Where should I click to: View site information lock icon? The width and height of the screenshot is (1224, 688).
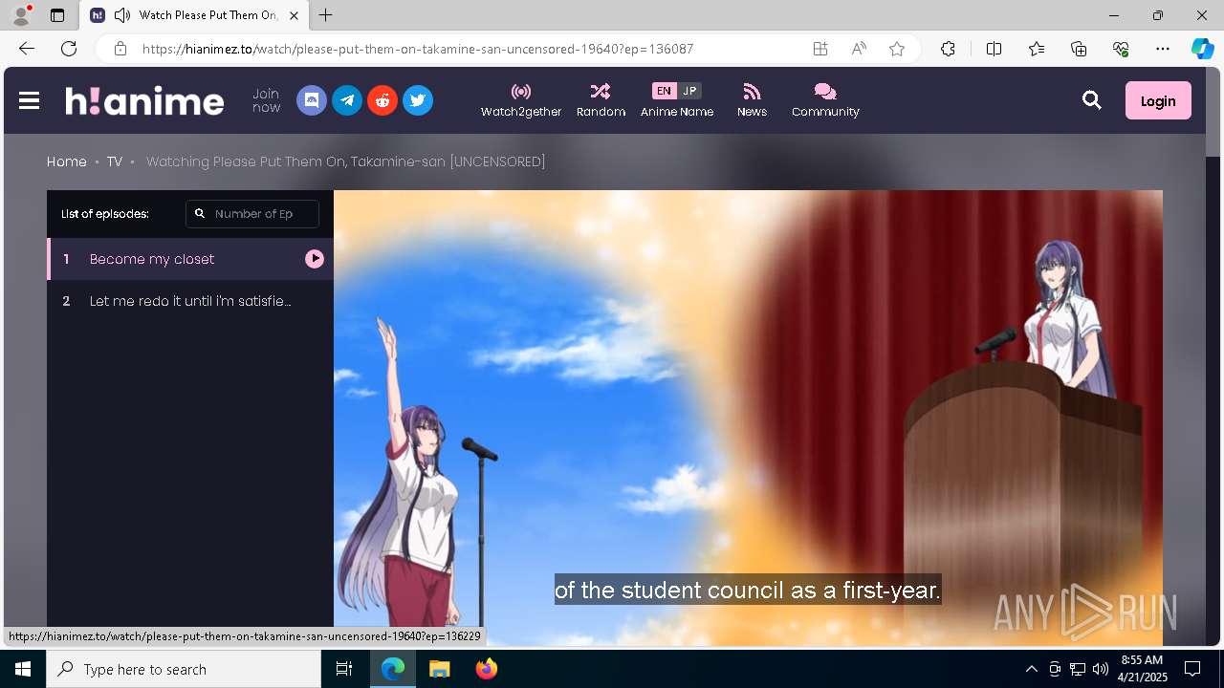pyautogui.click(x=120, y=49)
